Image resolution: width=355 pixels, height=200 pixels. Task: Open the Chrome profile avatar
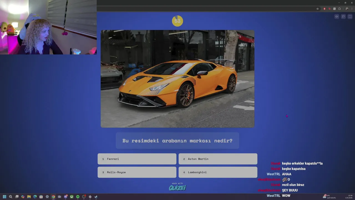pos(347,9)
